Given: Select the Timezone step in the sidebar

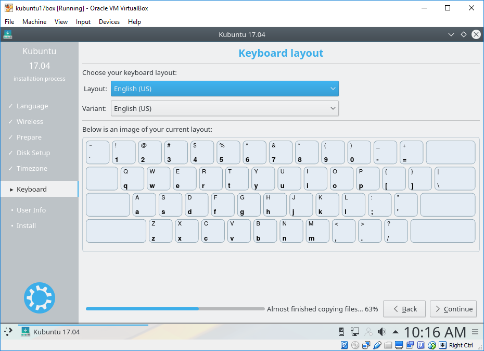Looking at the screenshot, I should (x=32, y=168).
